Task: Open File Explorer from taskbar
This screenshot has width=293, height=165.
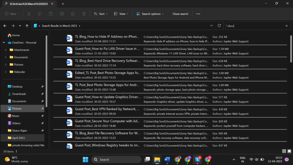Action: tap(157, 160)
